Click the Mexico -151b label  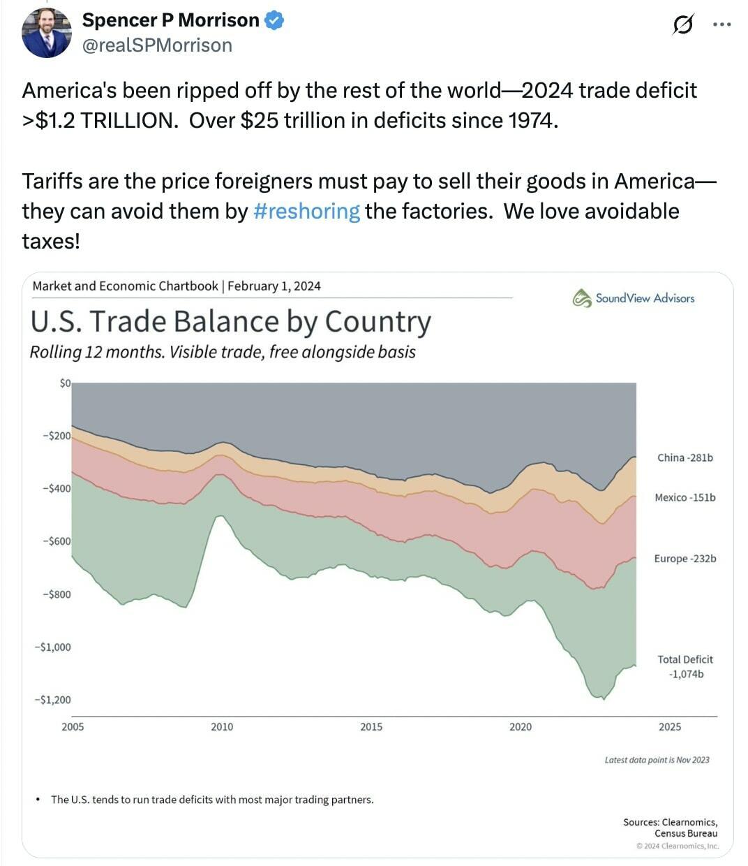tap(685, 498)
